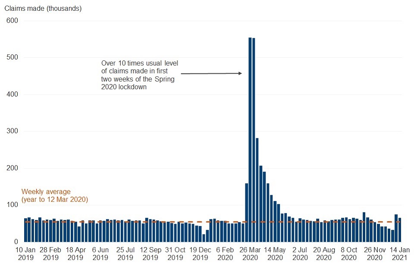Click the '400' y-axis value
The height and width of the screenshot is (276, 414).
[12, 94]
